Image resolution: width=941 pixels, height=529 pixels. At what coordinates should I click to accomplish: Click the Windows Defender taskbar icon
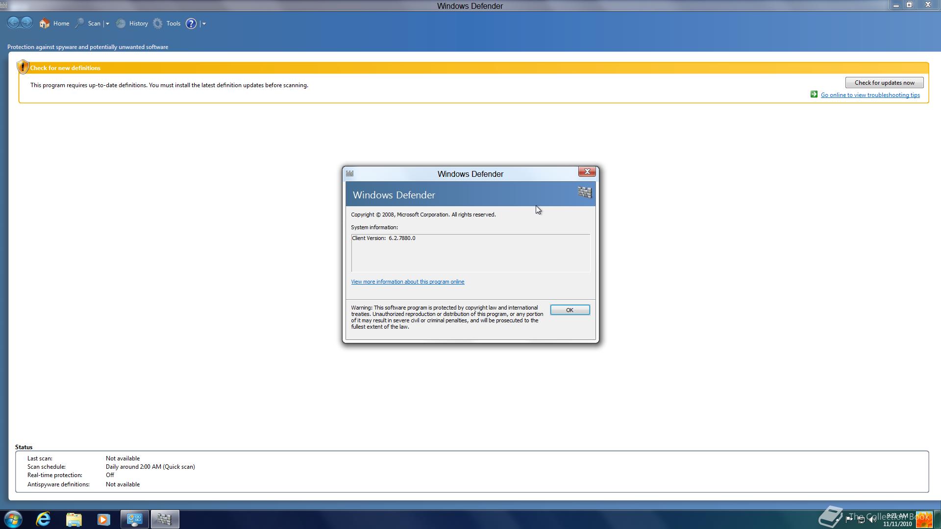(x=165, y=519)
